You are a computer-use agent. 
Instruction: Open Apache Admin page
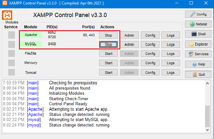(129, 35)
